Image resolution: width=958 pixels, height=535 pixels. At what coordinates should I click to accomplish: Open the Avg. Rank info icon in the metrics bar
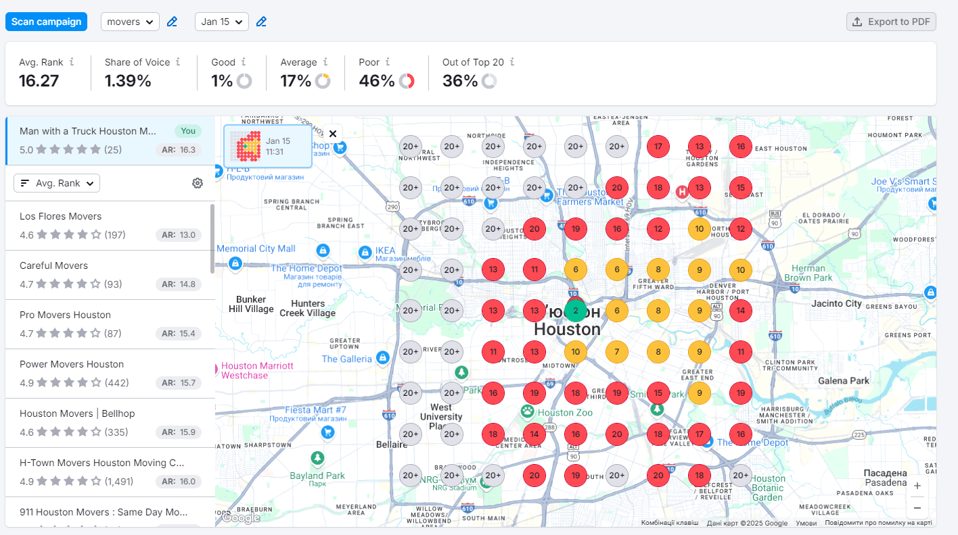click(x=72, y=61)
